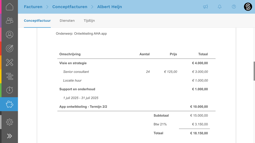Click the '€ 18.150,00' total amount
255x143 pixels.
coord(199,133)
